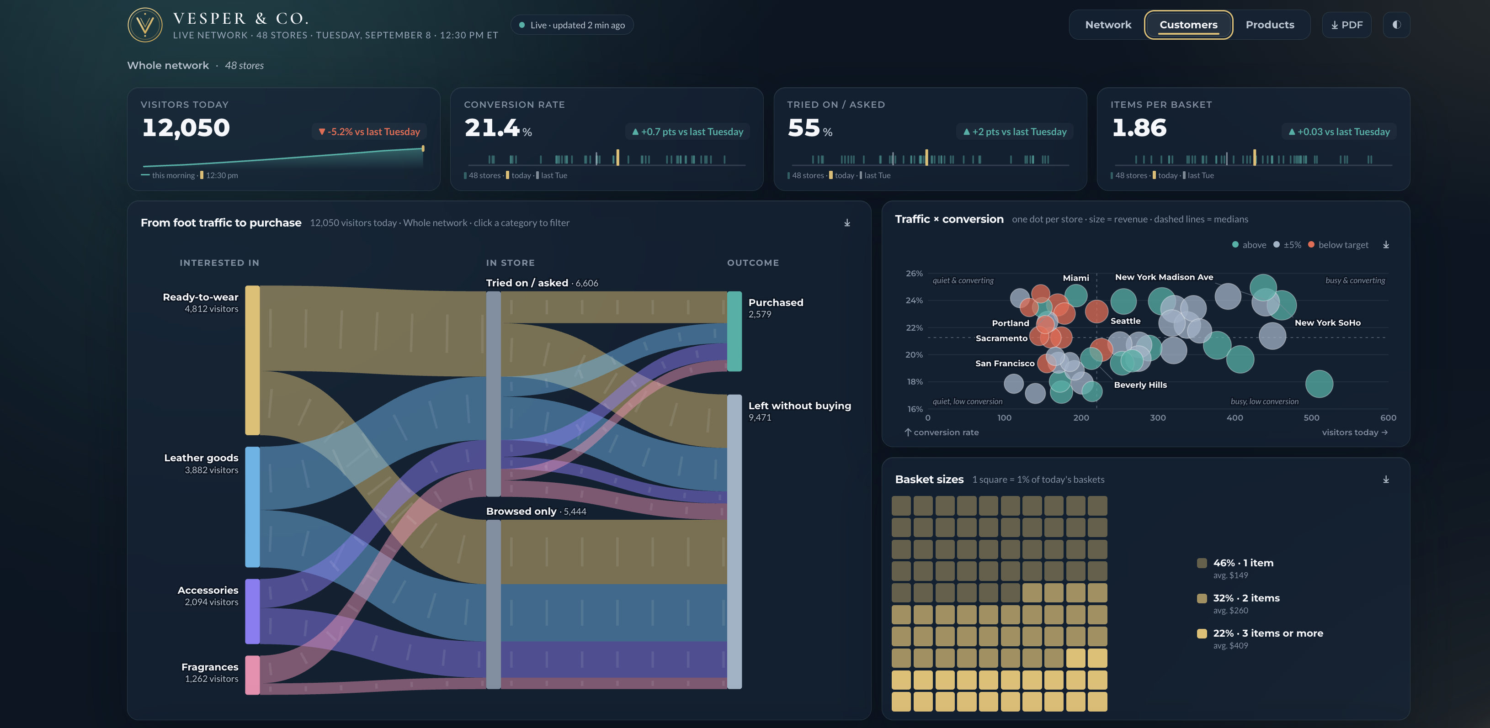Click the Sacramento store label
1490x728 pixels.
(1001, 338)
